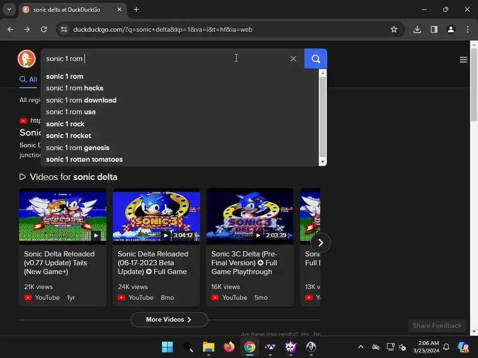Viewport: 478px width, 358px height.
Task: Open a new browser tab
Action: [136, 9]
